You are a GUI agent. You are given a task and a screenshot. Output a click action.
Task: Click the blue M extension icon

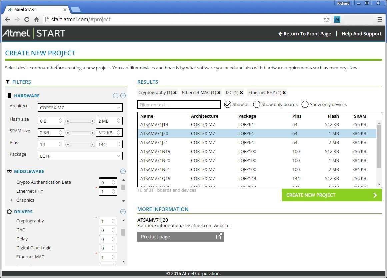click(337, 20)
